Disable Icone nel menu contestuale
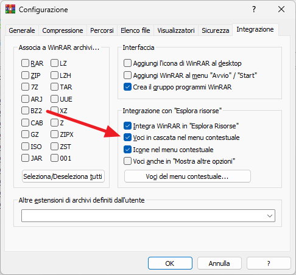The height and width of the screenshot is (275, 296). tap(127, 150)
